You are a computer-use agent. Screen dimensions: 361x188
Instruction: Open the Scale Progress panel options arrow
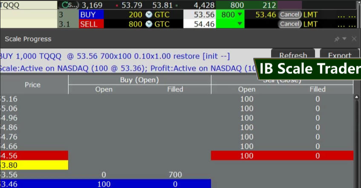[x=344, y=39]
